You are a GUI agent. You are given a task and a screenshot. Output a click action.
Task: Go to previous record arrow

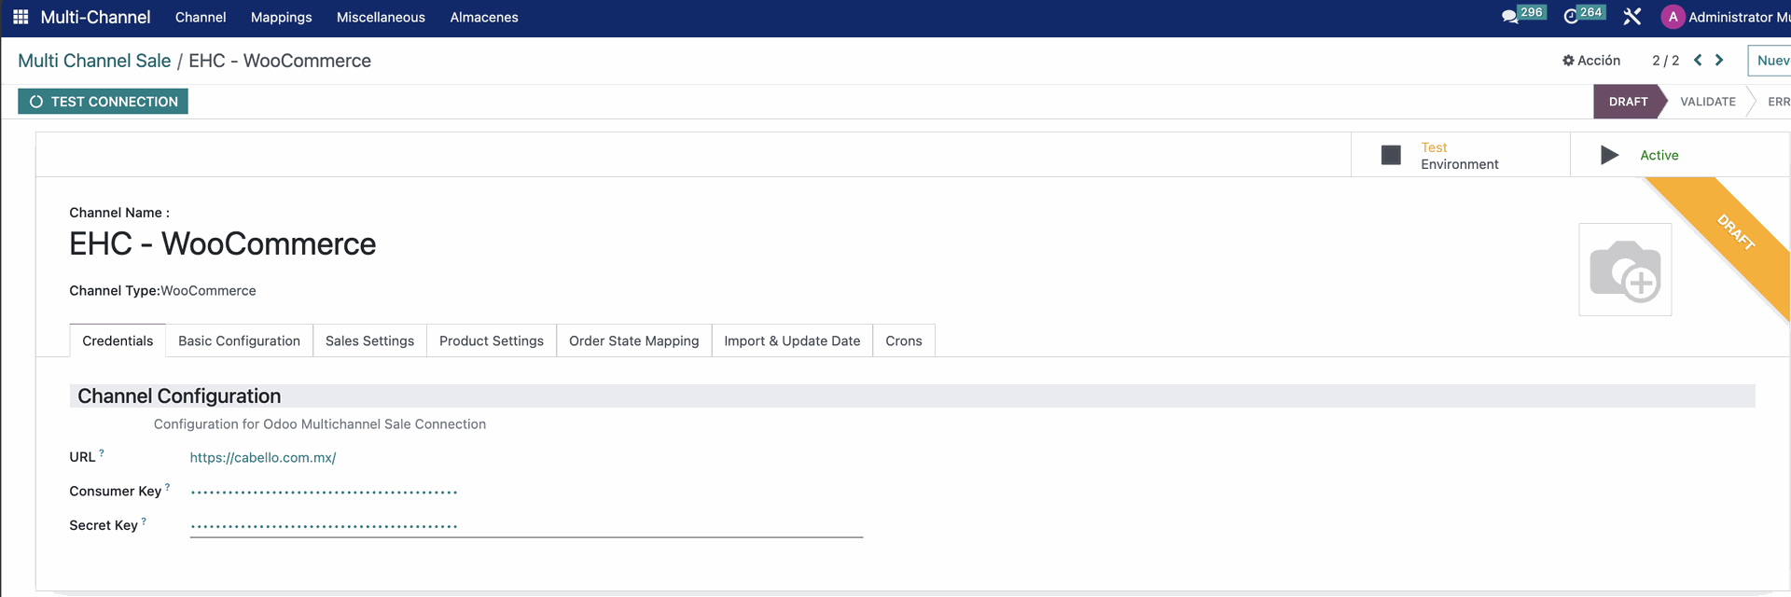(x=1698, y=61)
